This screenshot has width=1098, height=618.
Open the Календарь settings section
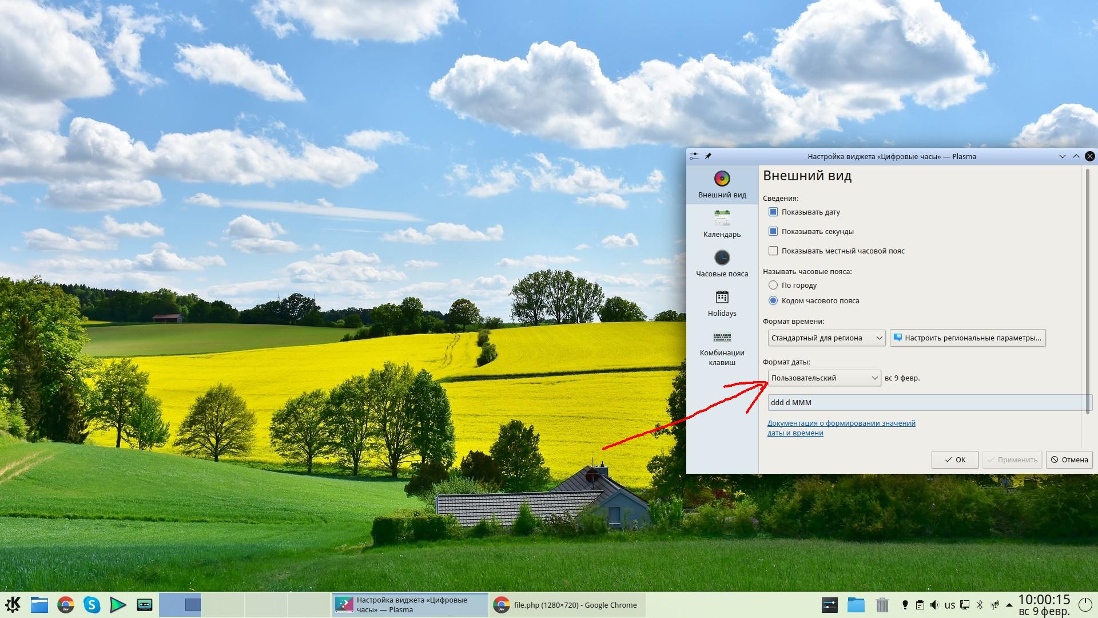pos(722,224)
